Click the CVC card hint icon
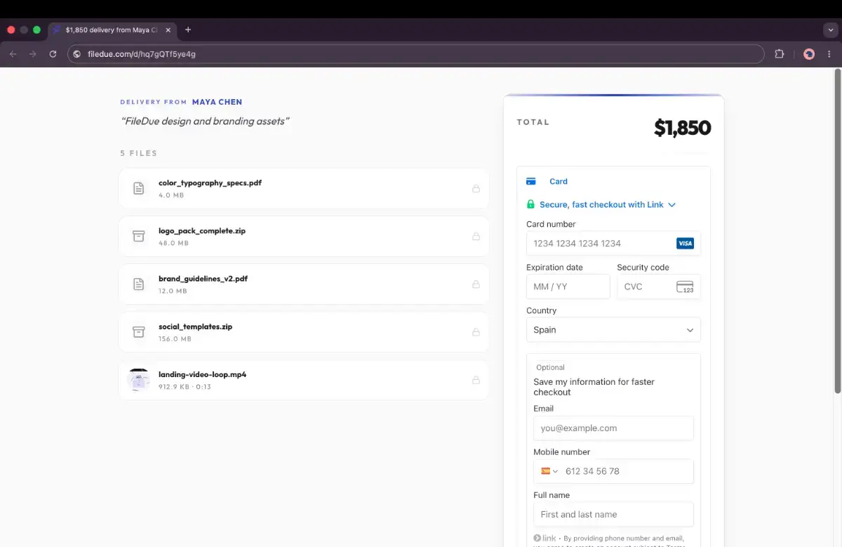 [x=685, y=286]
